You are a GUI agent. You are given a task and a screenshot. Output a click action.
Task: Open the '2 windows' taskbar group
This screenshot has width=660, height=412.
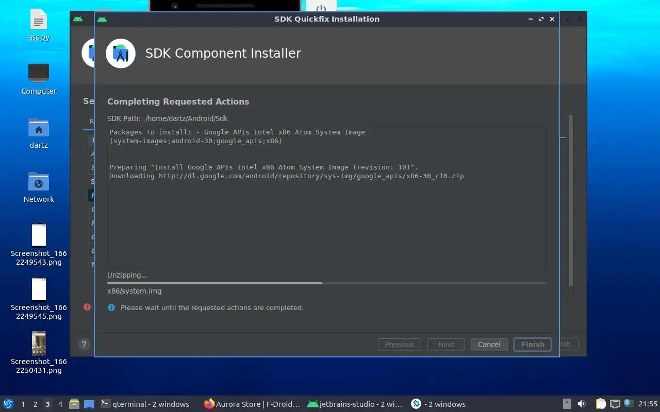tap(438, 404)
